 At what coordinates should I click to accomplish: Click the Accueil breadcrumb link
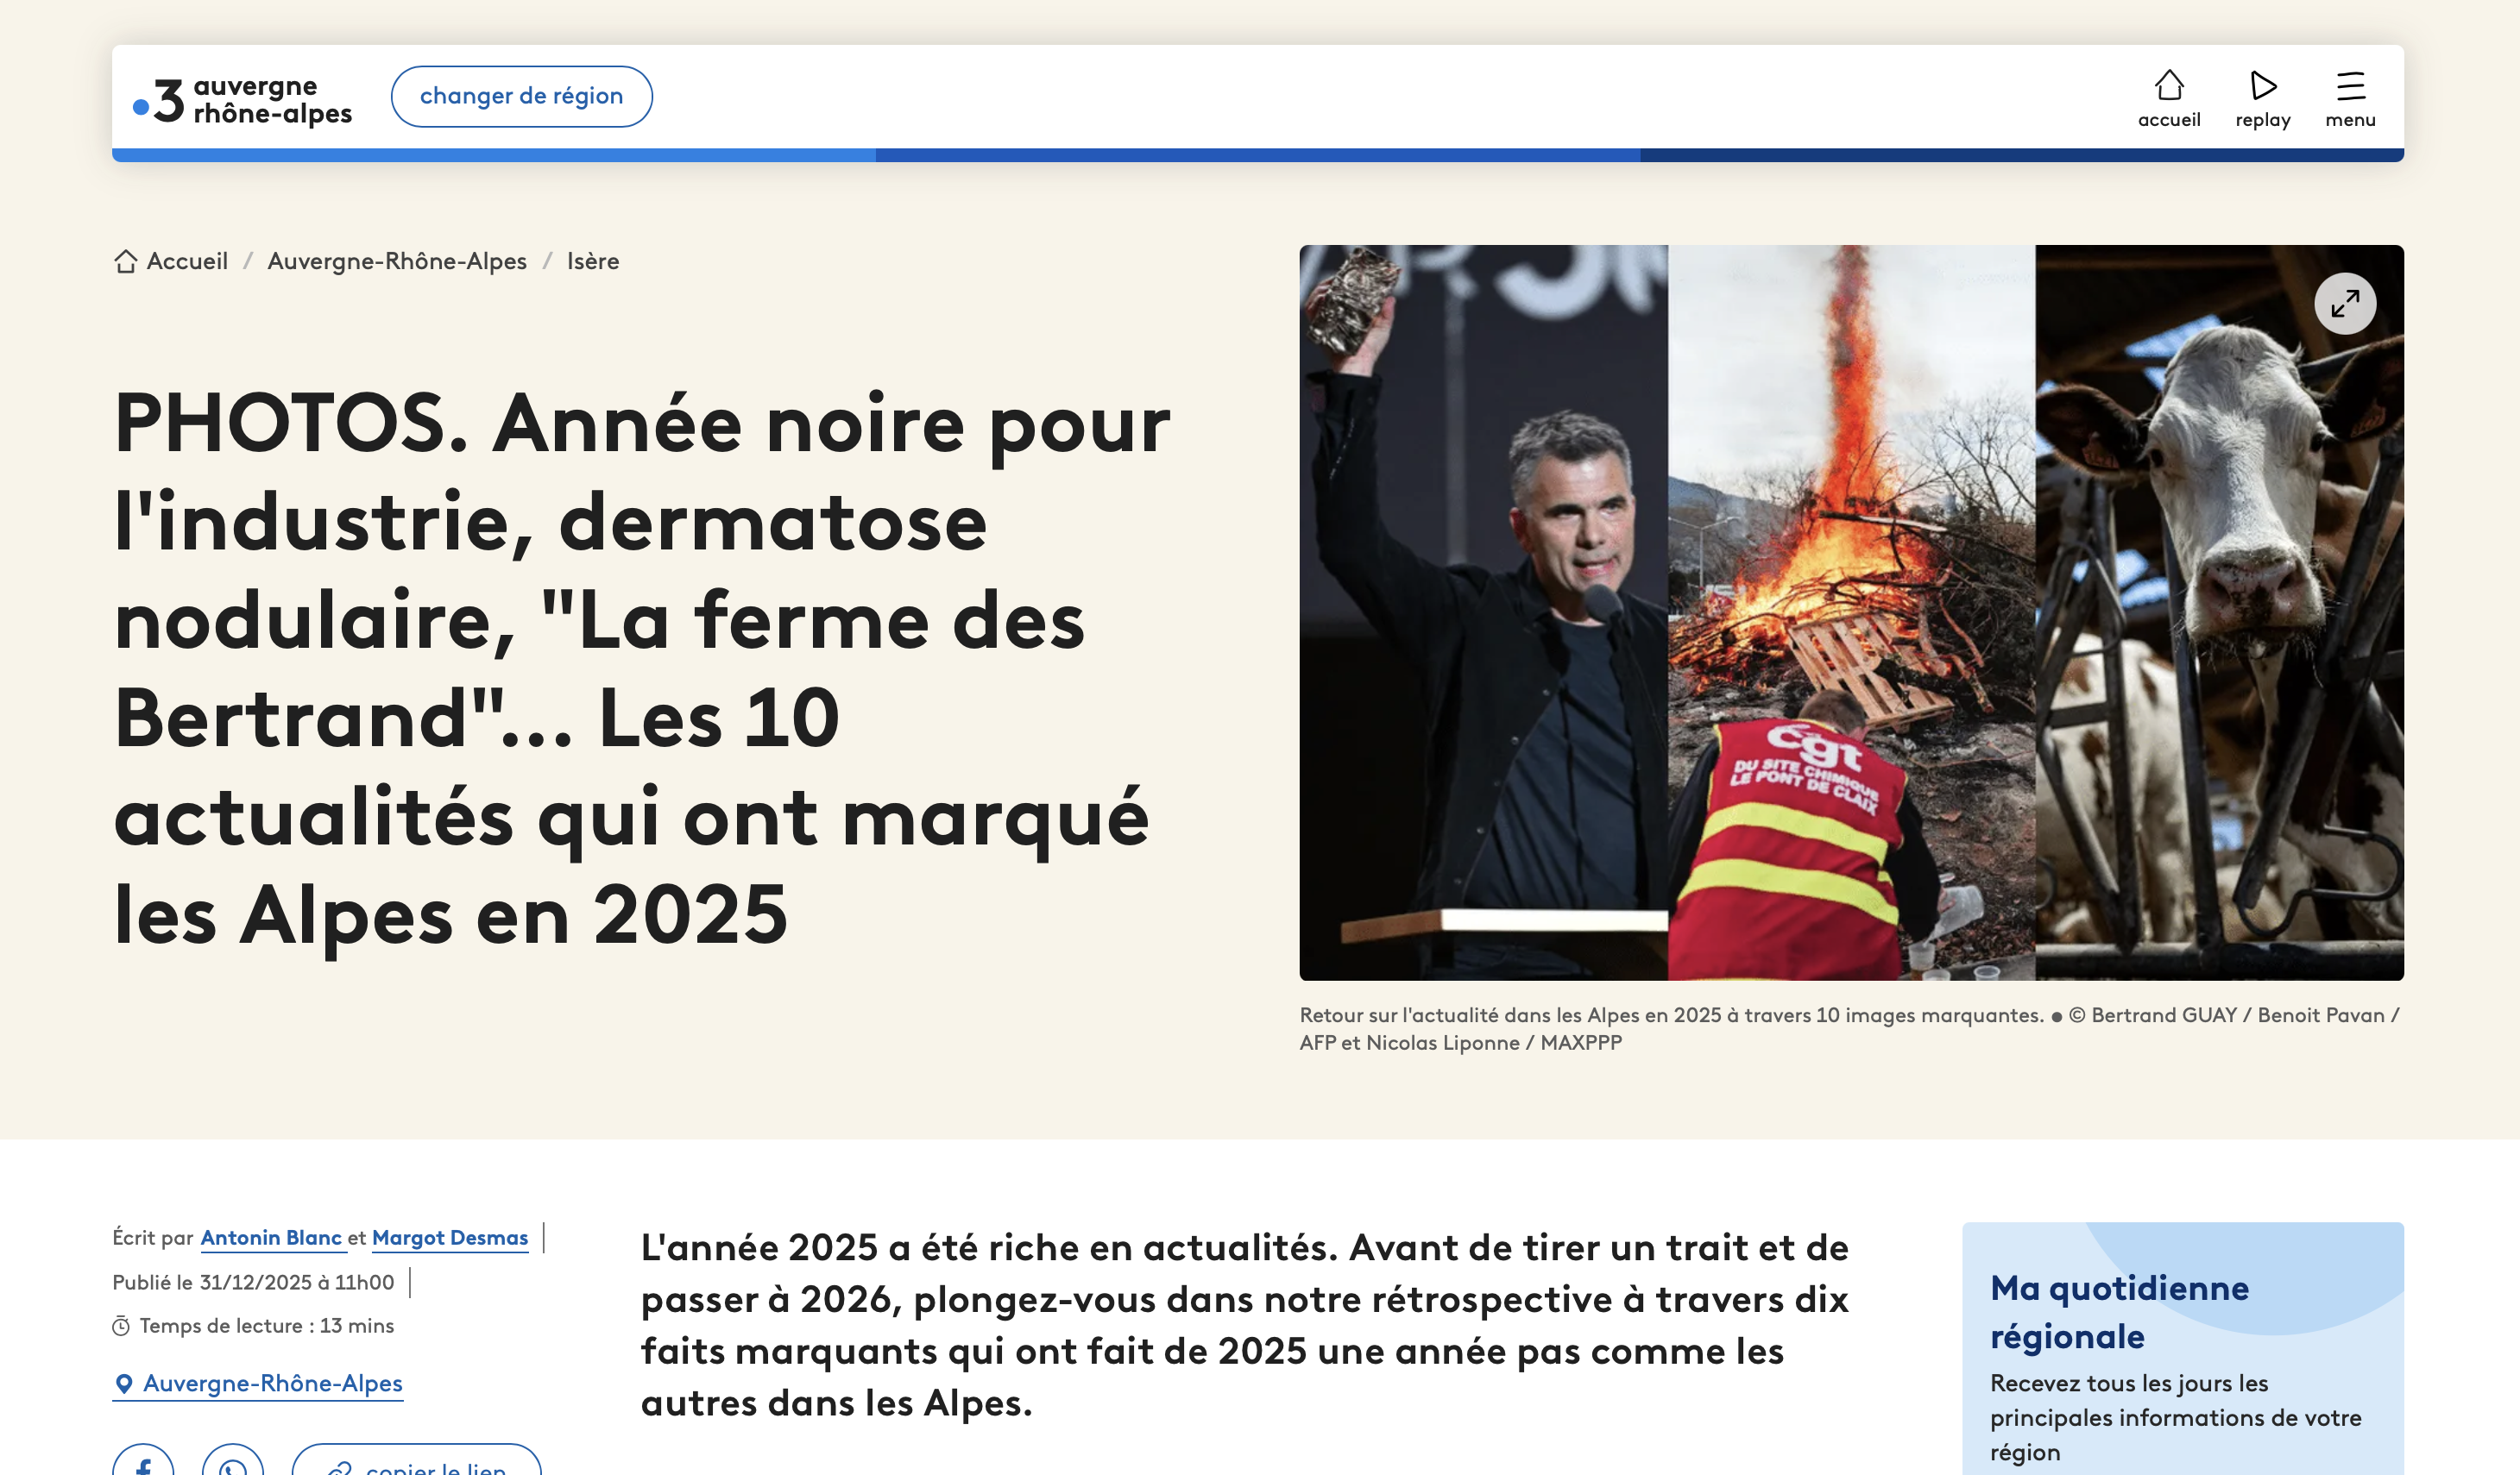pyautogui.click(x=187, y=262)
